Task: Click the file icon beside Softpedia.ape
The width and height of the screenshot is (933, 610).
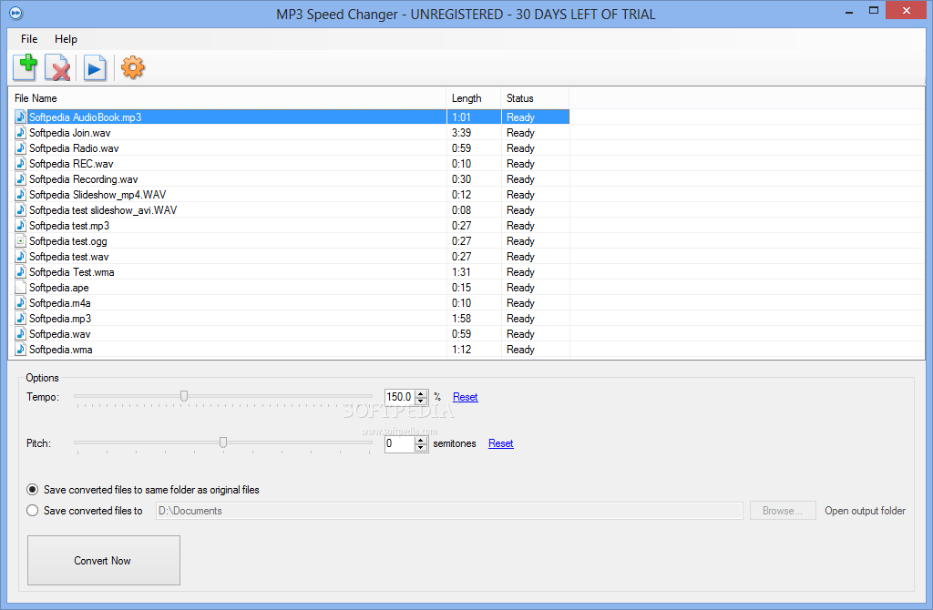Action: pyautogui.click(x=19, y=287)
